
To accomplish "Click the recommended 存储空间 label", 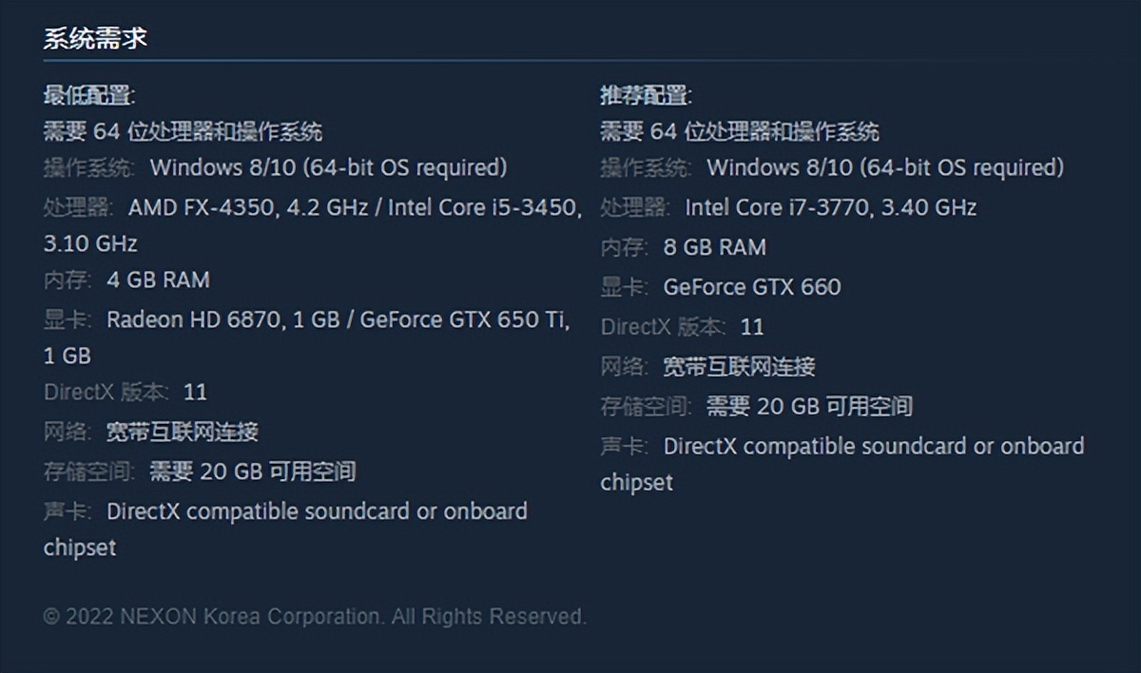I will tap(646, 407).
